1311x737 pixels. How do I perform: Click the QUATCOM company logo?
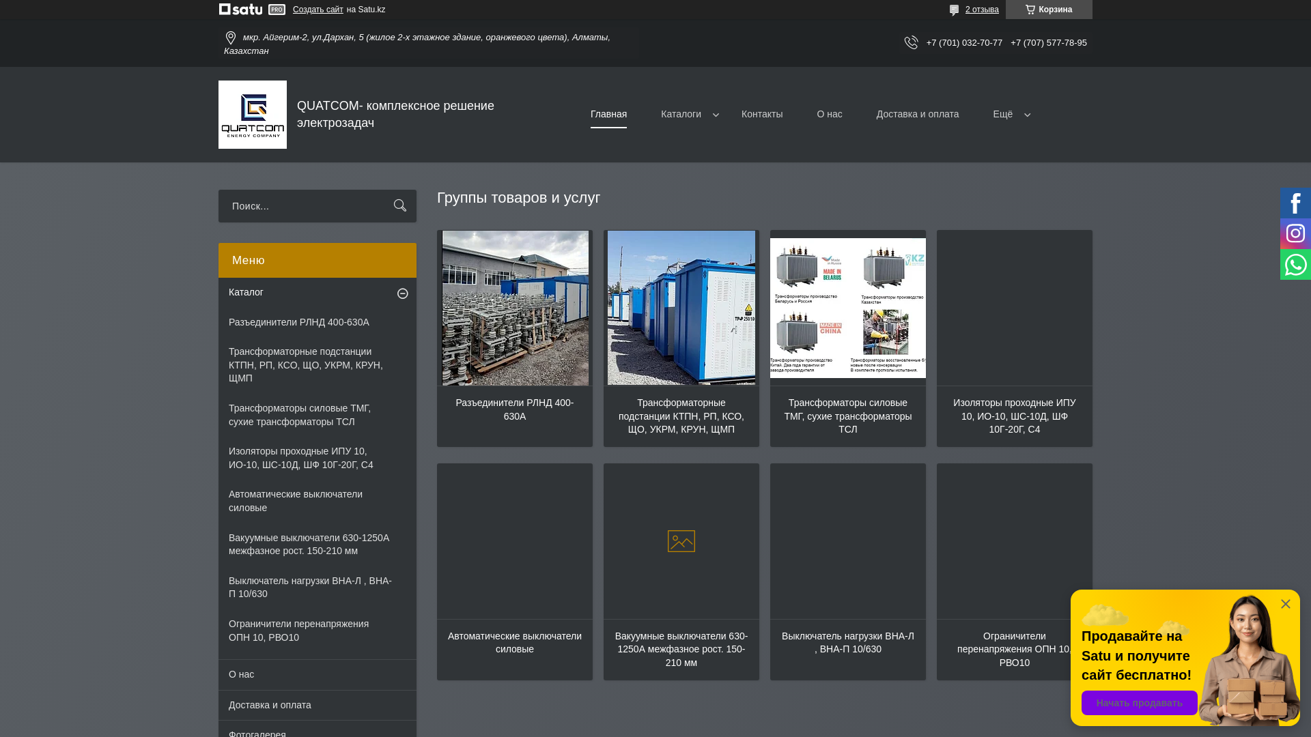[253, 115]
